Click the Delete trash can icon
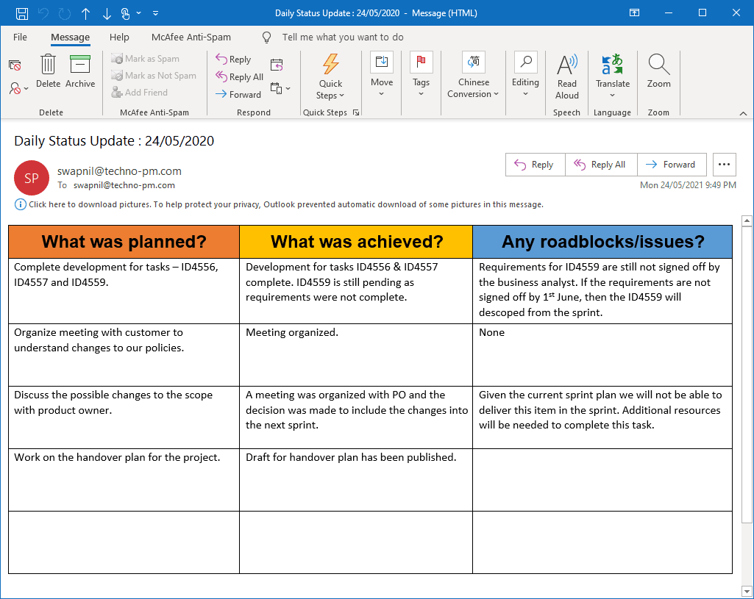This screenshot has width=754, height=599. (x=48, y=64)
